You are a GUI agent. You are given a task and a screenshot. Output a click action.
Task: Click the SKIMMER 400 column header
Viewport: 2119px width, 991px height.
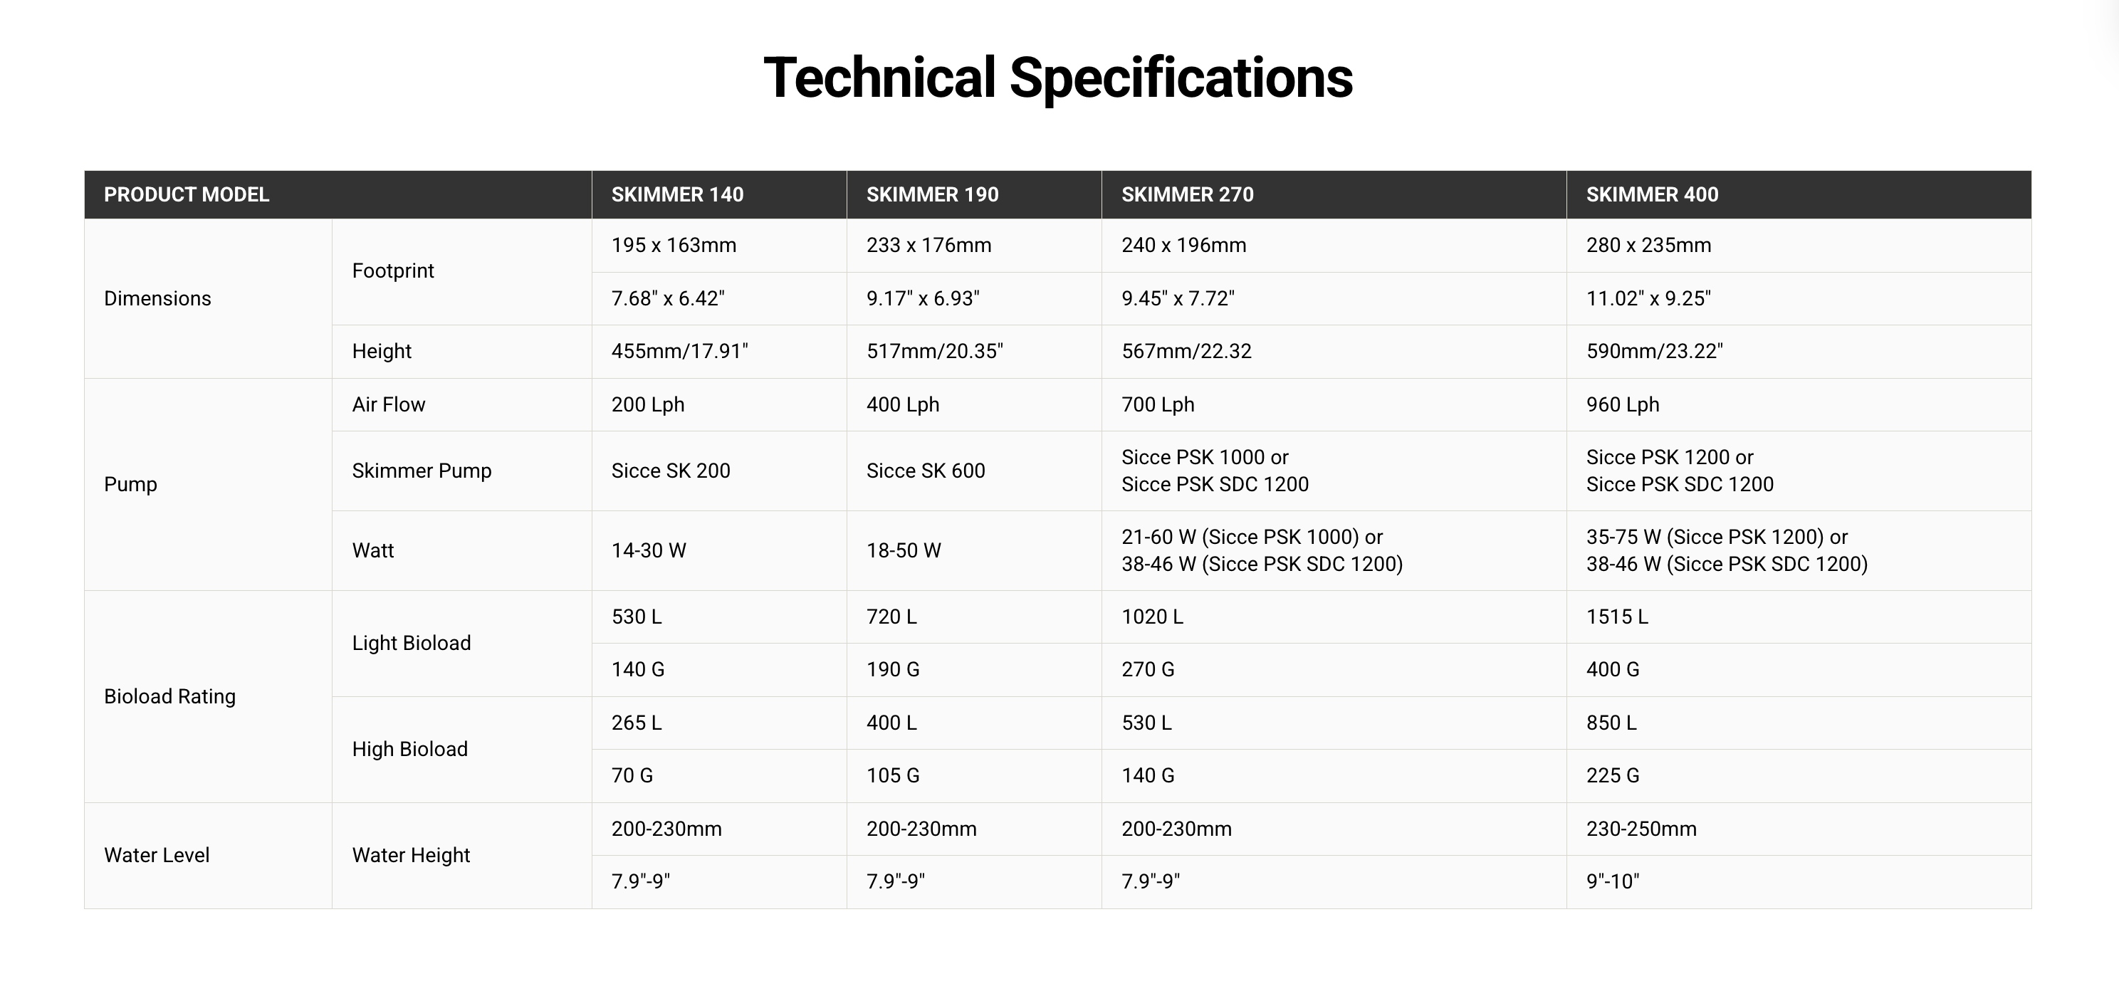(x=1799, y=195)
